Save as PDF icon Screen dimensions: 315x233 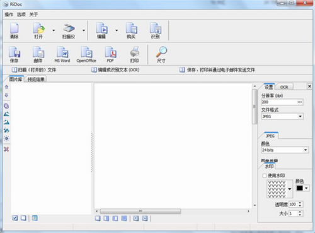click(x=111, y=52)
